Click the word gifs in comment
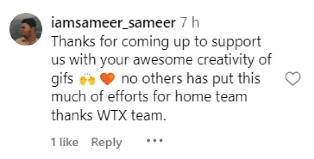Image resolution: width=314 pixels, height=159 pixels. point(62,79)
